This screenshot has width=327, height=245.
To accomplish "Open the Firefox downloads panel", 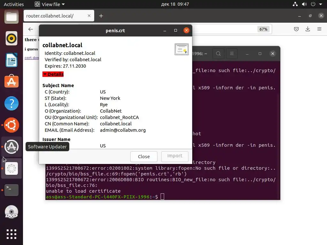I will click(308, 29).
